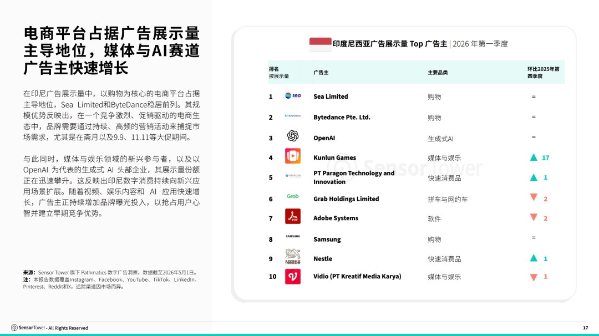The width and height of the screenshot is (599, 336).
Task: Click the ByteDance logo icon
Action: tap(293, 116)
